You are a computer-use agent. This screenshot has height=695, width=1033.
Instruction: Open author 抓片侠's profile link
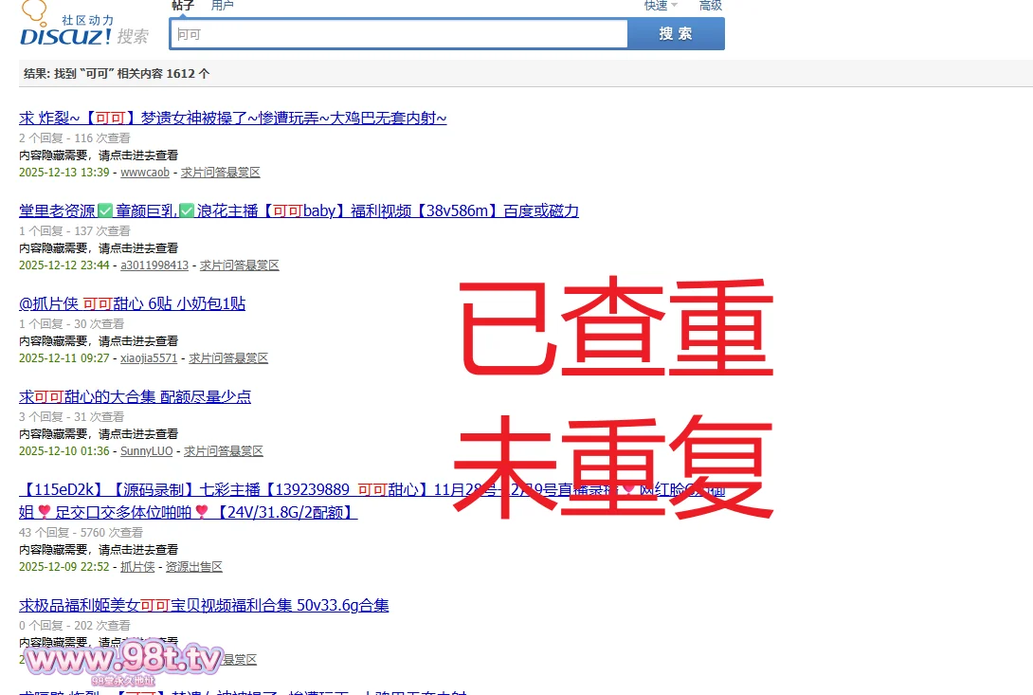[x=137, y=567]
